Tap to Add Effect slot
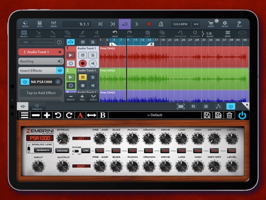This screenshot has height=200, width=266. click(41, 93)
